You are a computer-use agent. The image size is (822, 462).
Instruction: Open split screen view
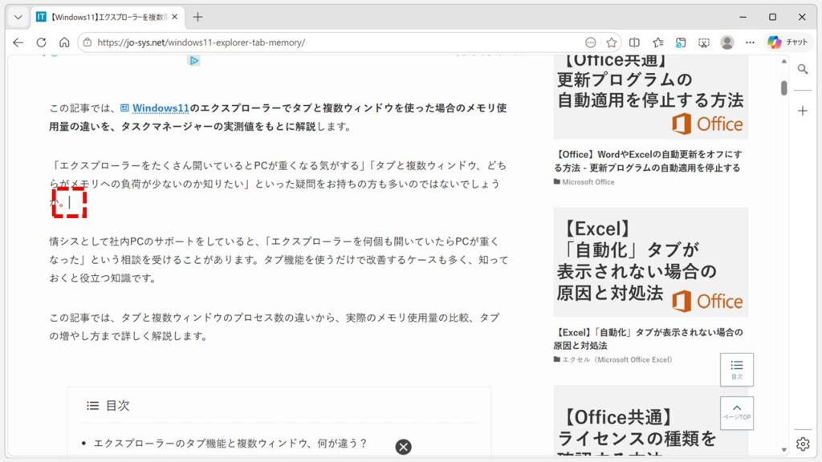pos(634,43)
